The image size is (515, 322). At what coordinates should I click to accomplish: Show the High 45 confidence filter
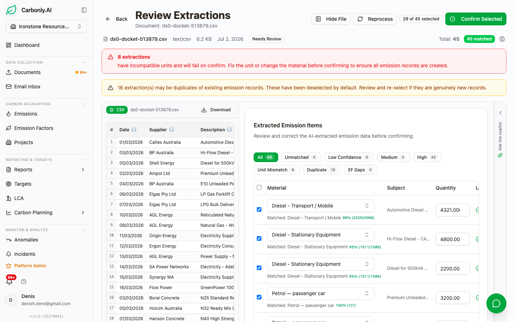427,157
